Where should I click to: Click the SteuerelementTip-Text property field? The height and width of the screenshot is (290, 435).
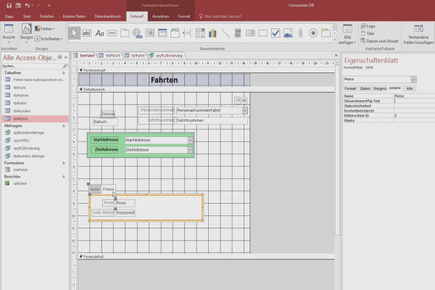415,101
